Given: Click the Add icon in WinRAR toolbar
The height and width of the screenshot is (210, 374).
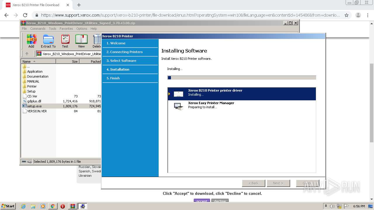Looking at the screenshot, I should [31, 41].
